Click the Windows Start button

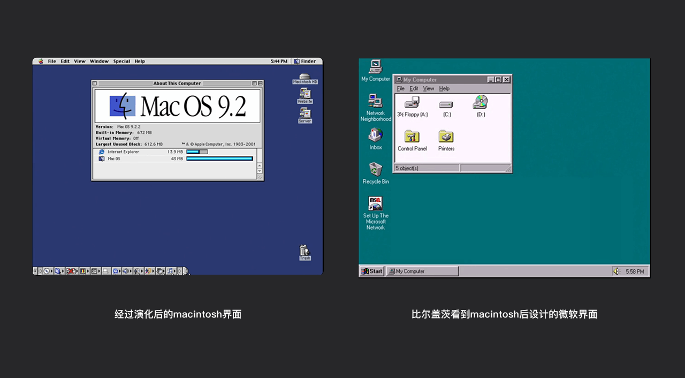(x=372, y=271)
